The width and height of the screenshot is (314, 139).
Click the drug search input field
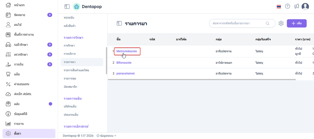(x=238, y=23)
